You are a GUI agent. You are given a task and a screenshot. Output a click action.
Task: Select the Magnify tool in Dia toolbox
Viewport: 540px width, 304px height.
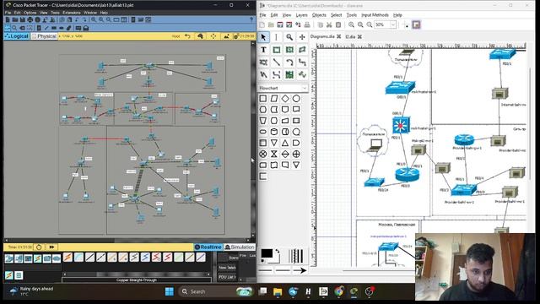pyautogui.click(x=289, y=37)
